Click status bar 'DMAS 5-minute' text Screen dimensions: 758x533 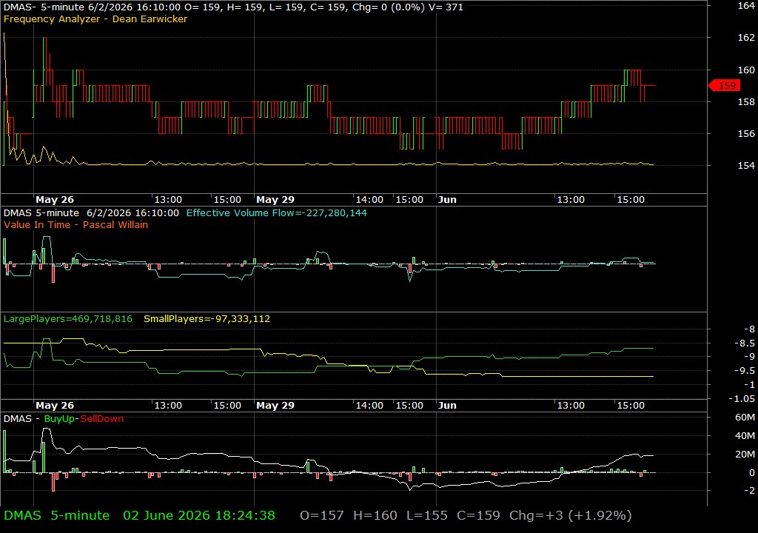56,515
